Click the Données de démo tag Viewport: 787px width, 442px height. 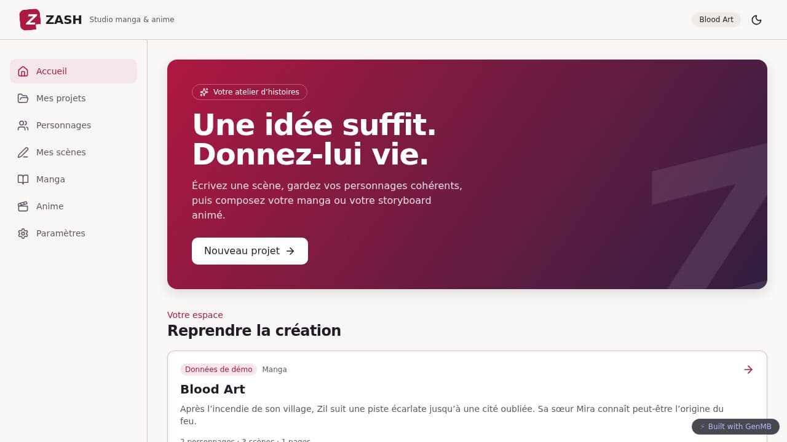(218, 370)
